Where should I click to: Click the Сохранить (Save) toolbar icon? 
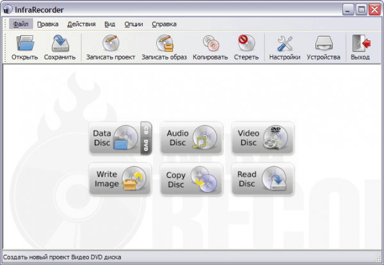60,44
